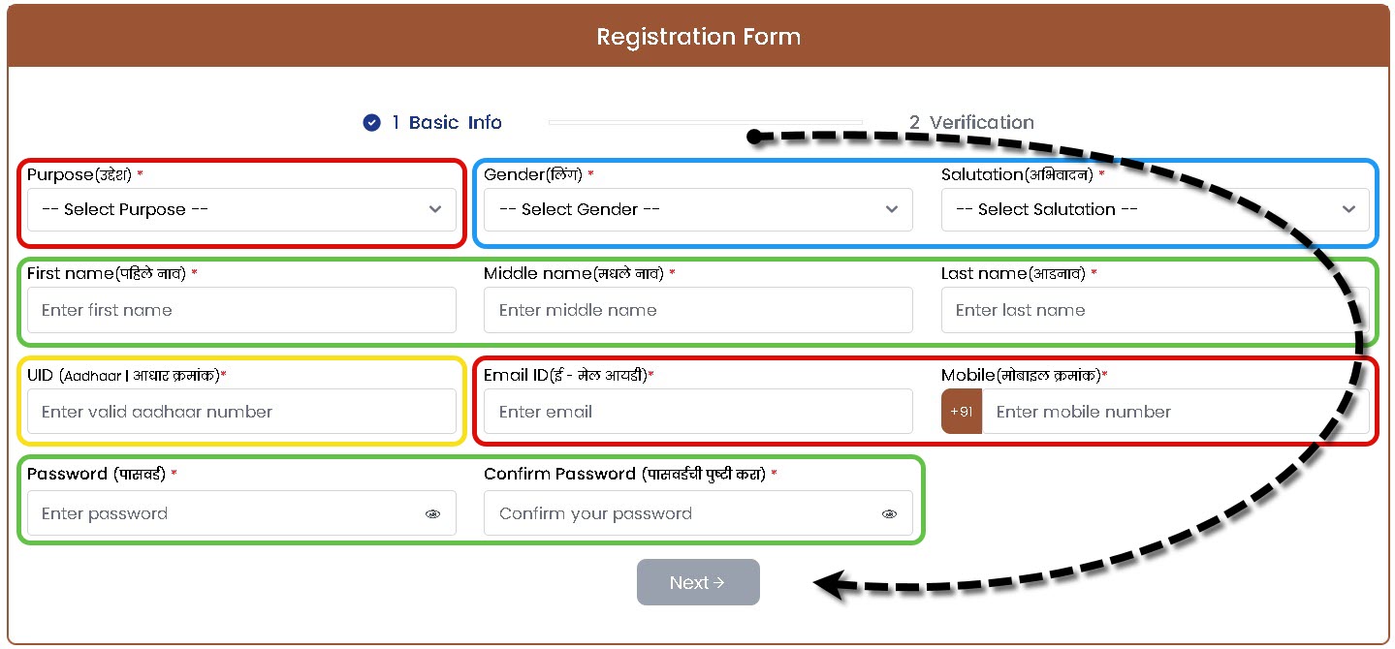This screenshot has height=649, width=1395.
Task: Click the Purpose dropdown chevron arrow
Action: 435,209
